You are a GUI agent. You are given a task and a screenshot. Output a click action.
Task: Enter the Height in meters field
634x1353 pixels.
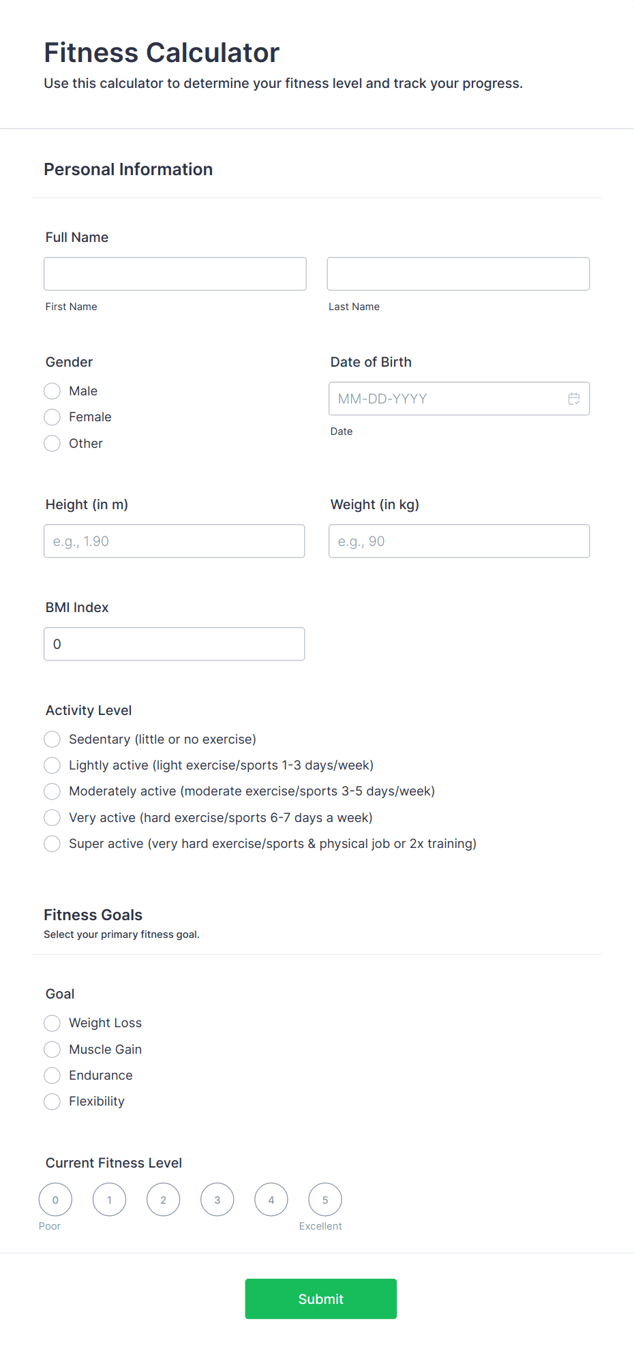175,541
